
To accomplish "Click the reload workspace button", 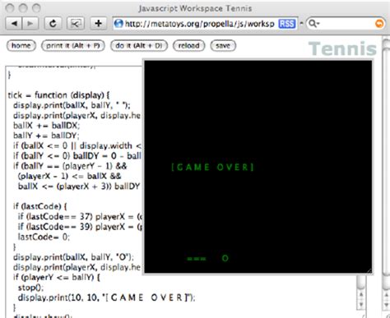I will (188, 45).
